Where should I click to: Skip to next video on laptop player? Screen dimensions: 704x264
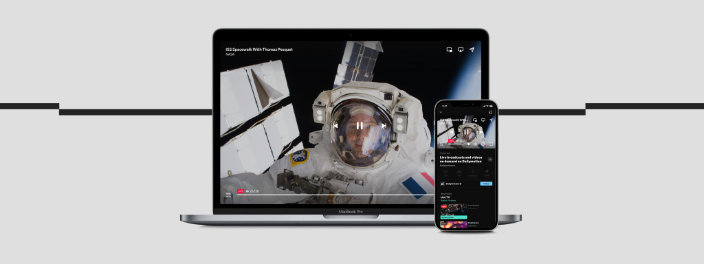(384, 126)
